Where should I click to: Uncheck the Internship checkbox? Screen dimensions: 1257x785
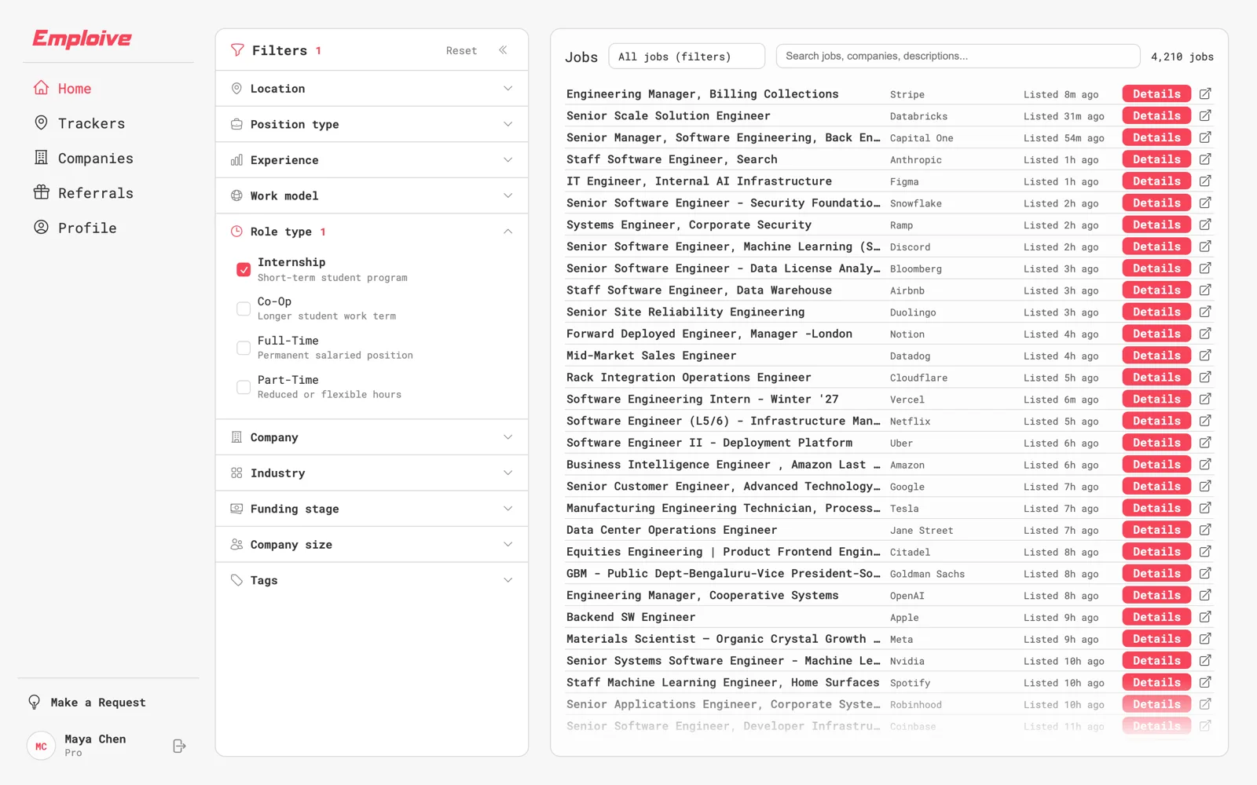[244, 269]
